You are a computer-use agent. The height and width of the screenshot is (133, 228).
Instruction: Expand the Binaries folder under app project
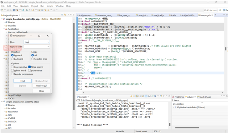[x=4, y=22]
